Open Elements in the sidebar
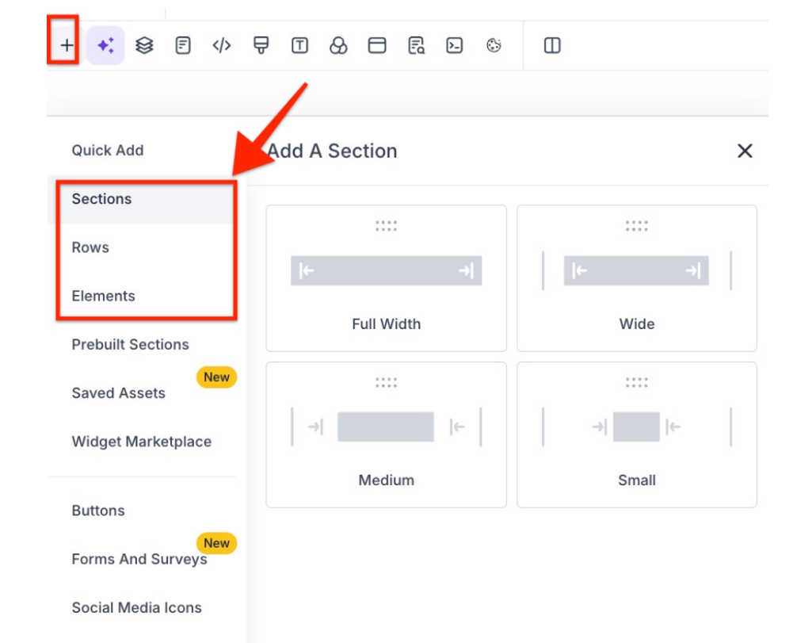Screen dimensions: 797x643 [103, 296]
